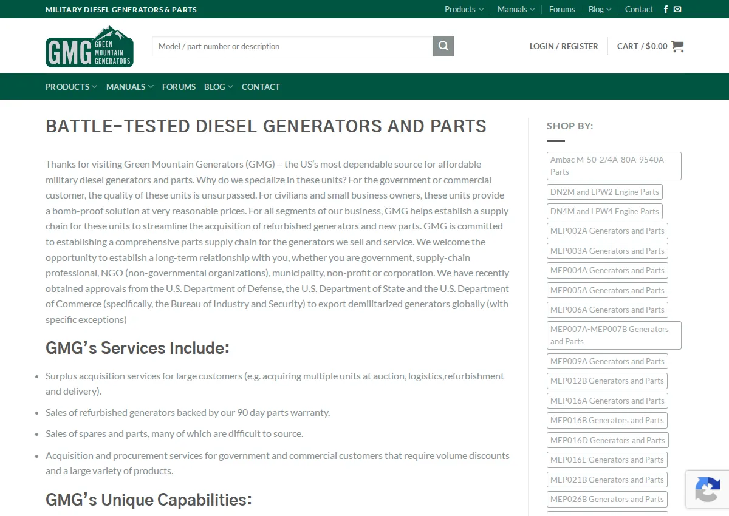Click the 'GMG's Services Include:' heading
Image resolution: width=729 pixels, height=516 pixels.
[x=137, y=348]
